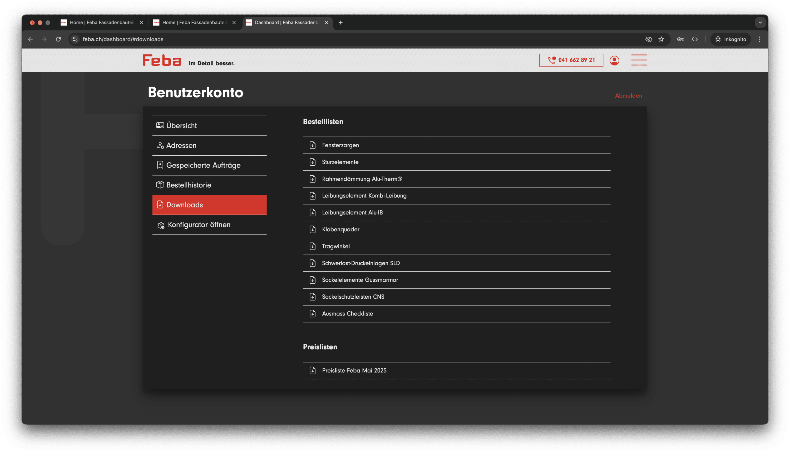Click Konfigurator öffnen in sidebar
Viewport: 790px width, 453px height.
click(209, 225)
